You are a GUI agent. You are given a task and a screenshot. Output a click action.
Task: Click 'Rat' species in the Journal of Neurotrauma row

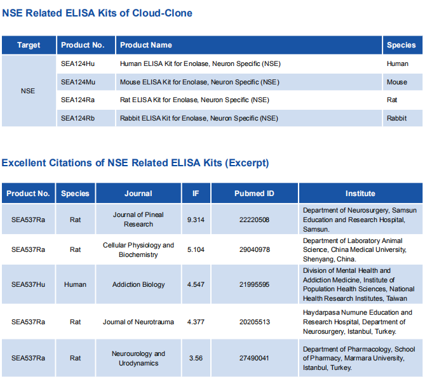75,322
